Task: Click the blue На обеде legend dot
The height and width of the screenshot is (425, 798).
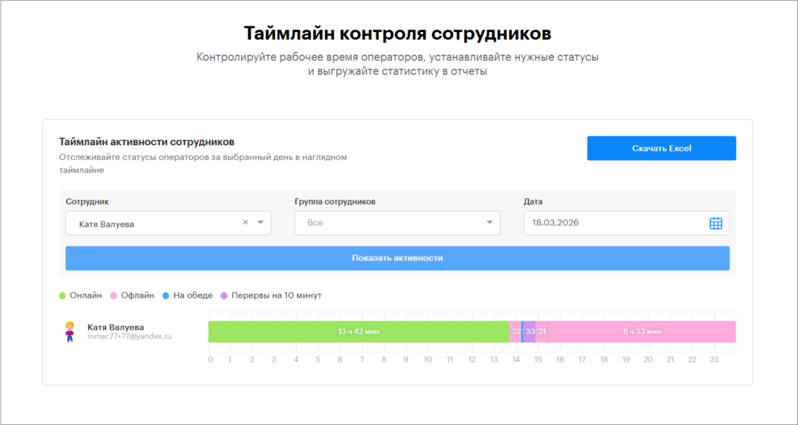Action: (165, 296)
